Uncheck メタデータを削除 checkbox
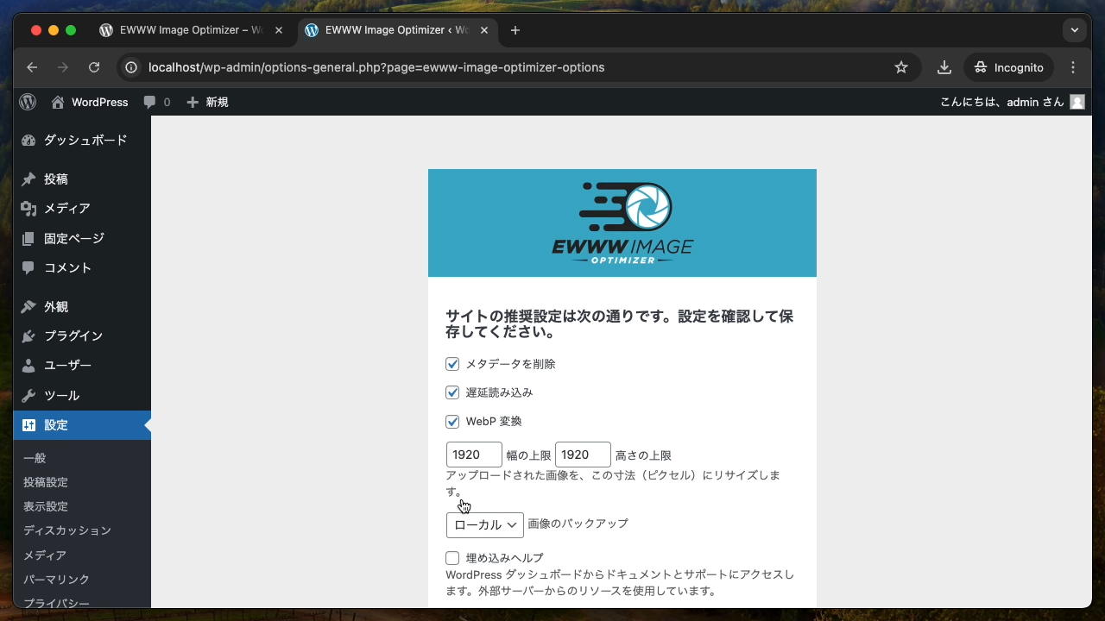The height and width of the screenshot is (621, 1105). [452, 364]
